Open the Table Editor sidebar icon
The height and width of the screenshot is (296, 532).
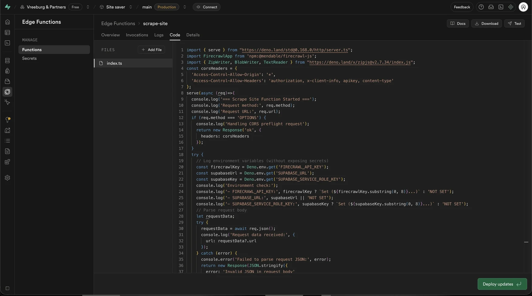pyautogui.click(x=7, y=33)
